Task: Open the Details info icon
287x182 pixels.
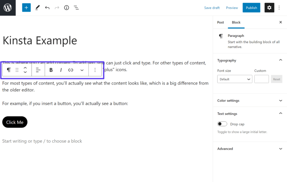Action: click(x=66, y=8)
